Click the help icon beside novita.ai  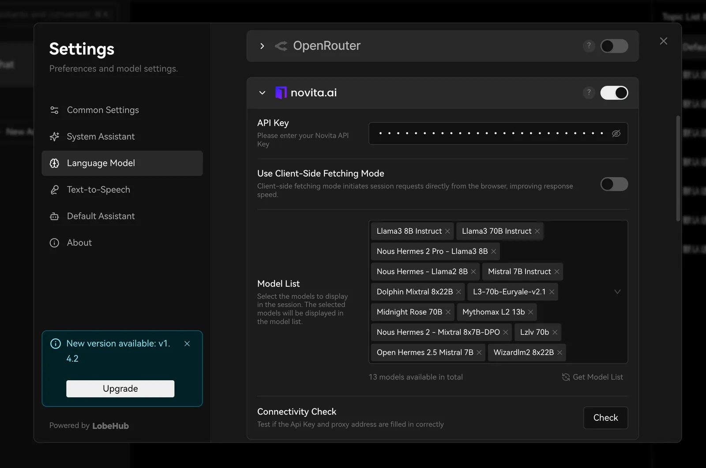pos(589,93)
